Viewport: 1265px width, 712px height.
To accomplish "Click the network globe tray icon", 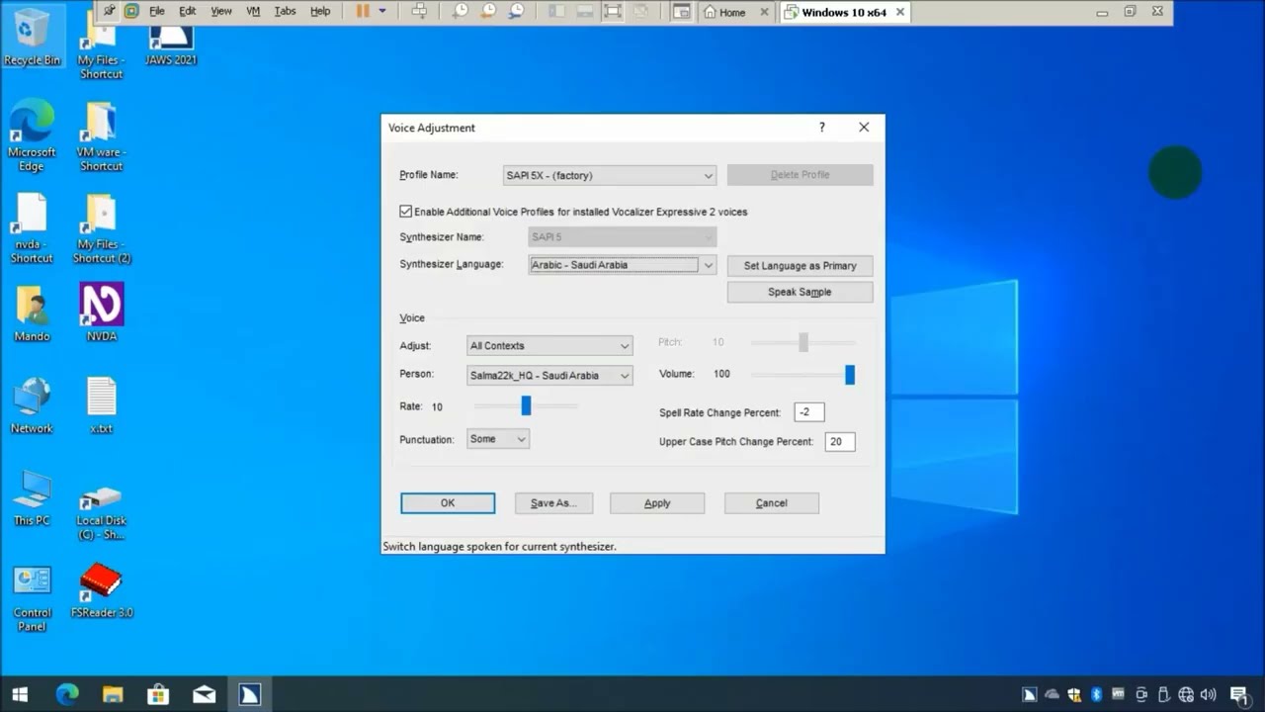I will (1186, 695).
